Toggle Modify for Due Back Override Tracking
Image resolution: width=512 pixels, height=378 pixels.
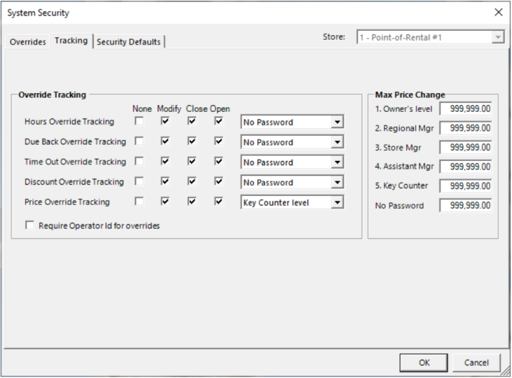point(165,141)
